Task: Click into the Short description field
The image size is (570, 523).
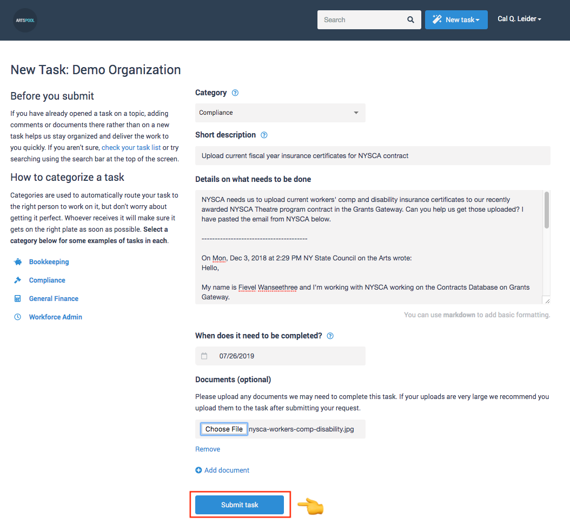Action: (x=373, y=156)
